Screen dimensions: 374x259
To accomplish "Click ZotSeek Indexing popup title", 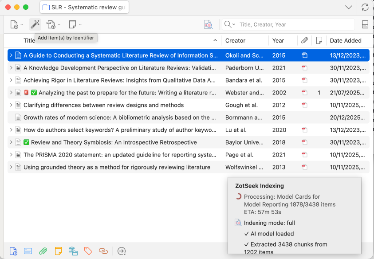I will coord(260,186).
